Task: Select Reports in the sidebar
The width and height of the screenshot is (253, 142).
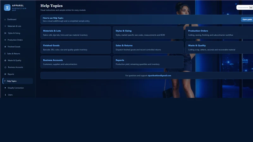Action: (18, 74)
